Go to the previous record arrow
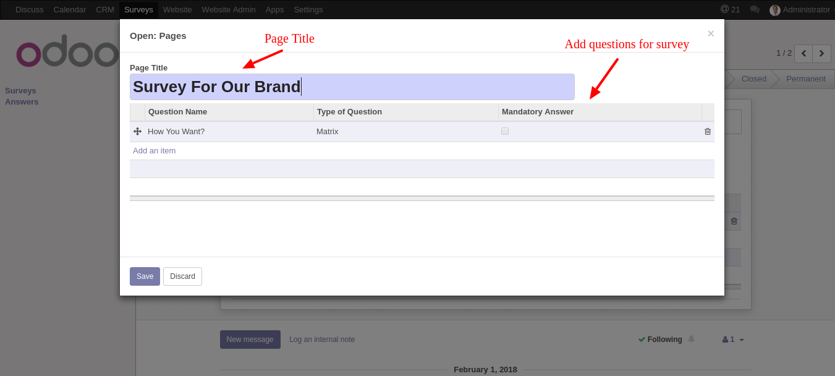The image size is (835, 376). [803, 53]
